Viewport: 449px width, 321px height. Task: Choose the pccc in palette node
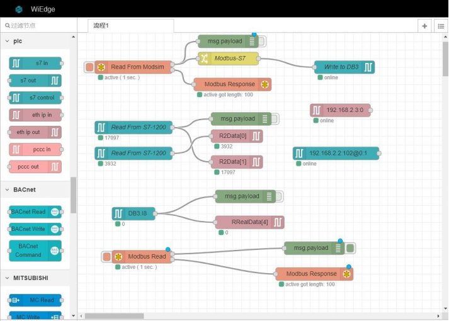click(x=35, y=149)
